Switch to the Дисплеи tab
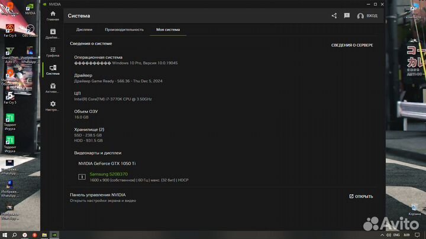Image resolution: width=426 pixels, height=239 pixels. click(x=84, y=30)
